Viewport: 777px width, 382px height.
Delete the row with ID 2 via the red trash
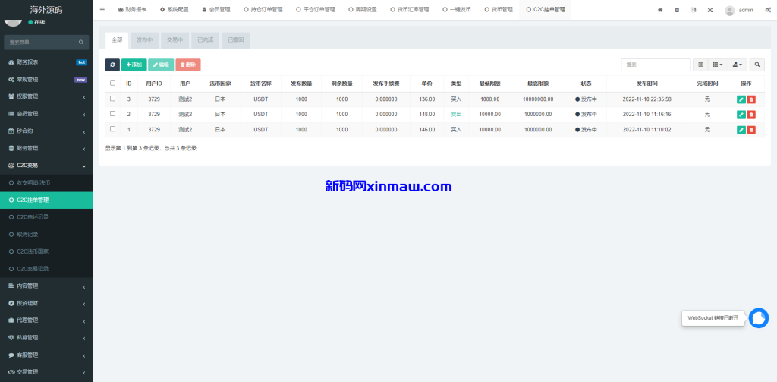coord(751,115)
